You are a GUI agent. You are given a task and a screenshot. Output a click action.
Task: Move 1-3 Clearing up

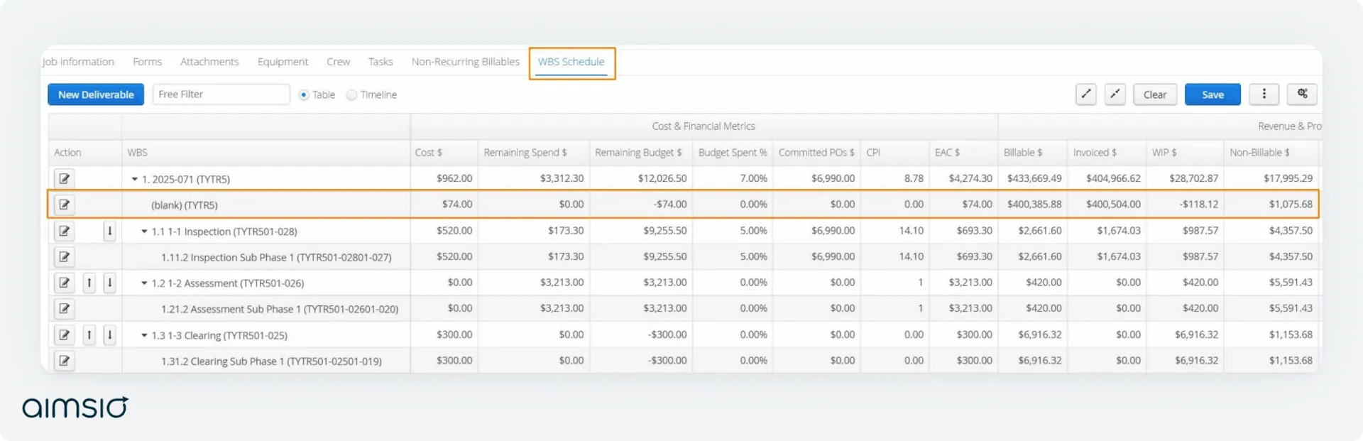point(89,334)
